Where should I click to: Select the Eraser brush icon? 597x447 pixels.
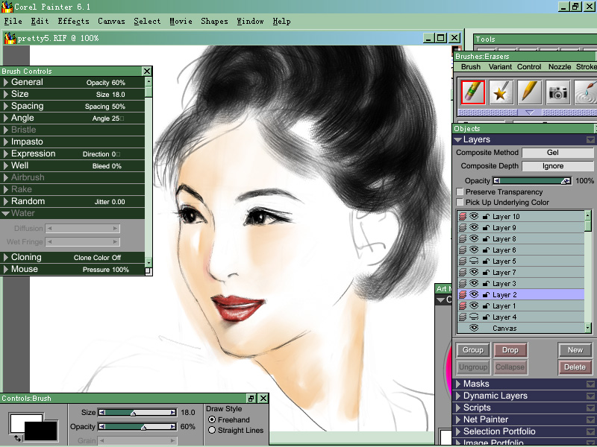[x=472, y=92]
